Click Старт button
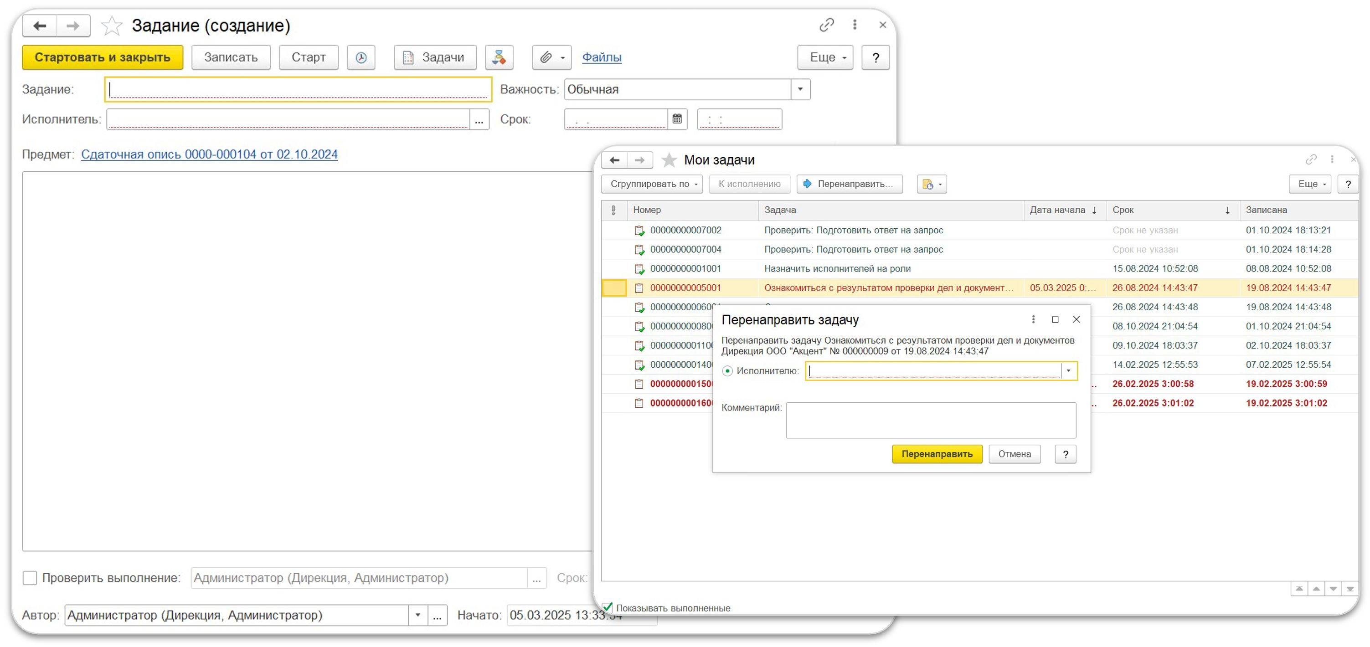 point(309,57)
